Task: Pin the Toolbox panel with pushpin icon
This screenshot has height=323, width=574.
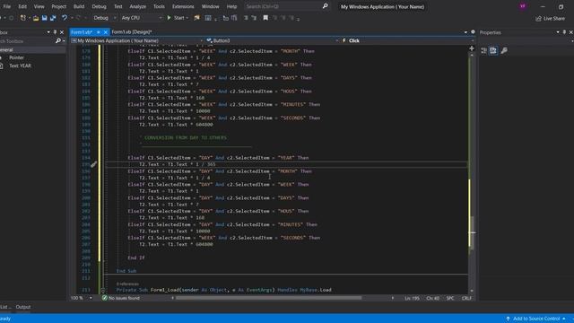Action: tap(55, 32)
